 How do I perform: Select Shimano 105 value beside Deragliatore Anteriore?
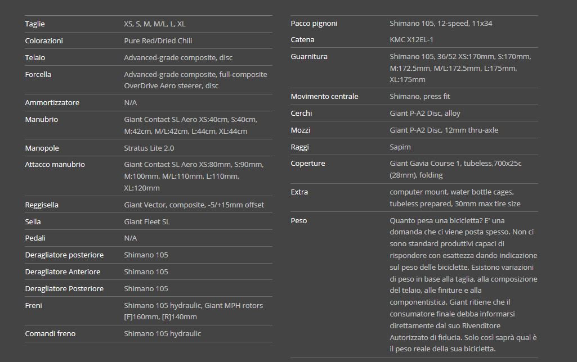[146, 272]
